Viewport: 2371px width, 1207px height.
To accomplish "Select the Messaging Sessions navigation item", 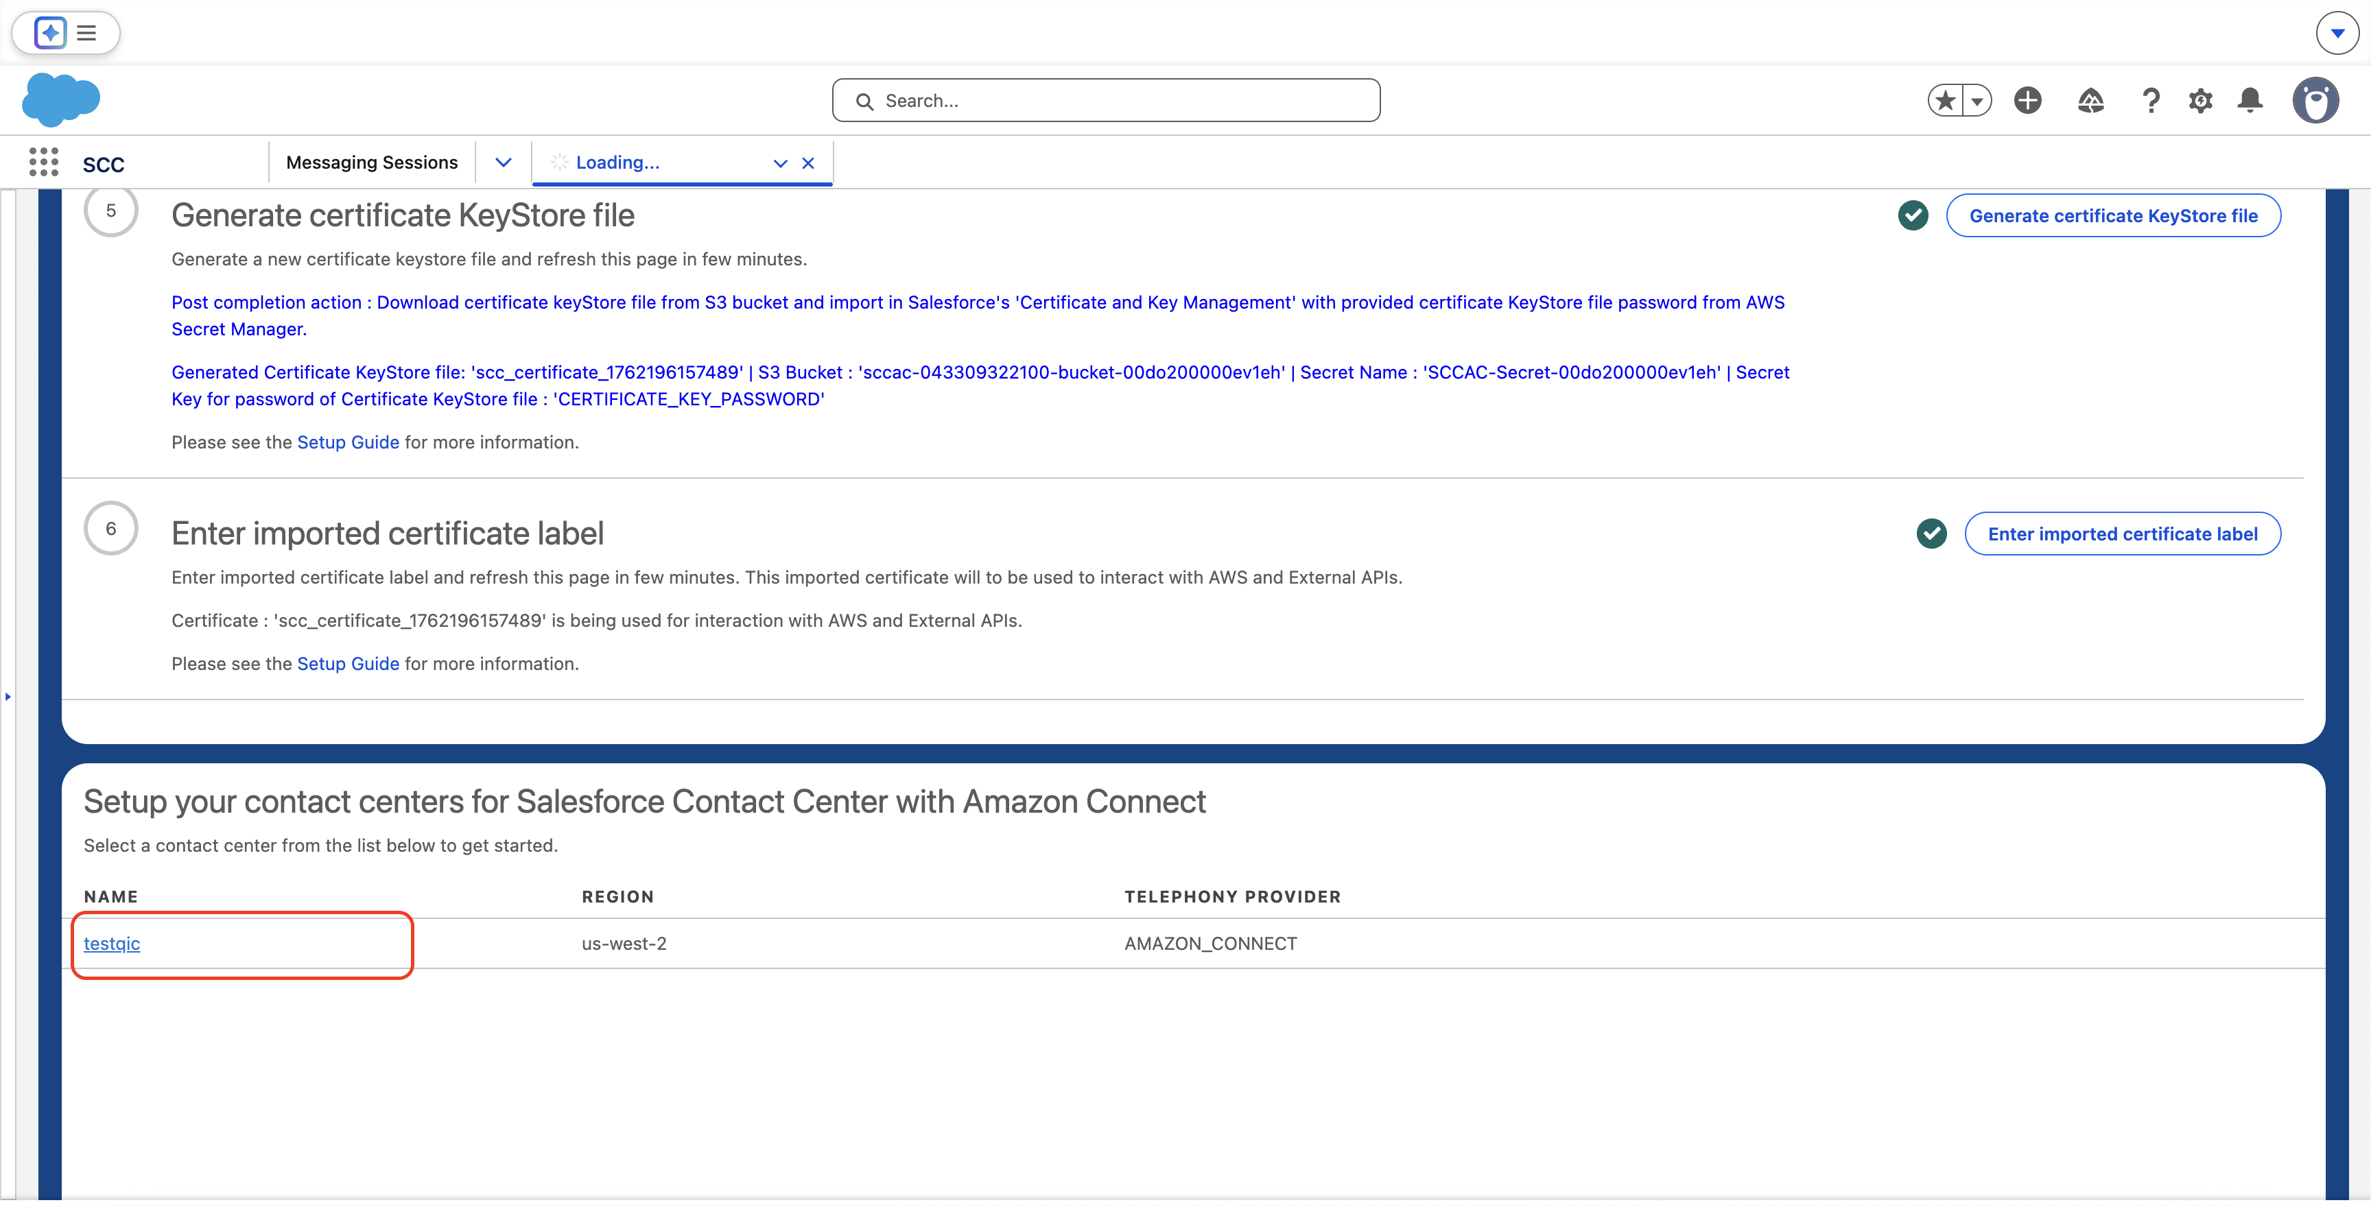I will point(372,163).
